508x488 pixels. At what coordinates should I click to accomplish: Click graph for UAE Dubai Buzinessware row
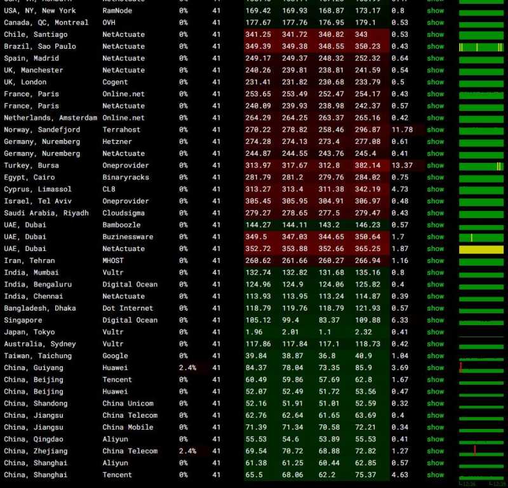(x=481, y=238)
